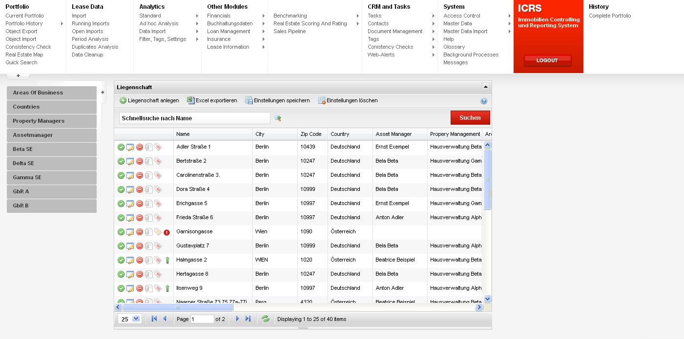Expand the Countries sidebar section
The height and width of the screenshot is (339, 684).
click(51, 107)
